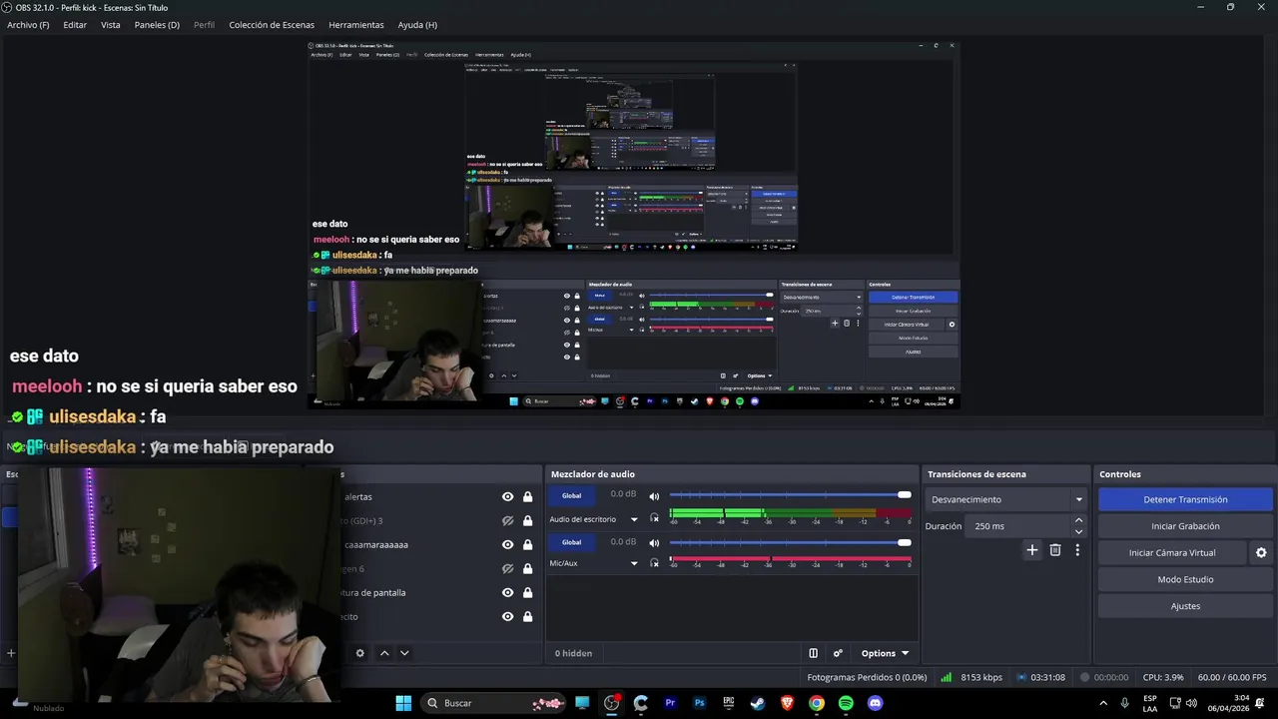Viewport: 1278px width, 719px height.
Task: Launch Photoshop from taskbar
Action: click(700, 703)
